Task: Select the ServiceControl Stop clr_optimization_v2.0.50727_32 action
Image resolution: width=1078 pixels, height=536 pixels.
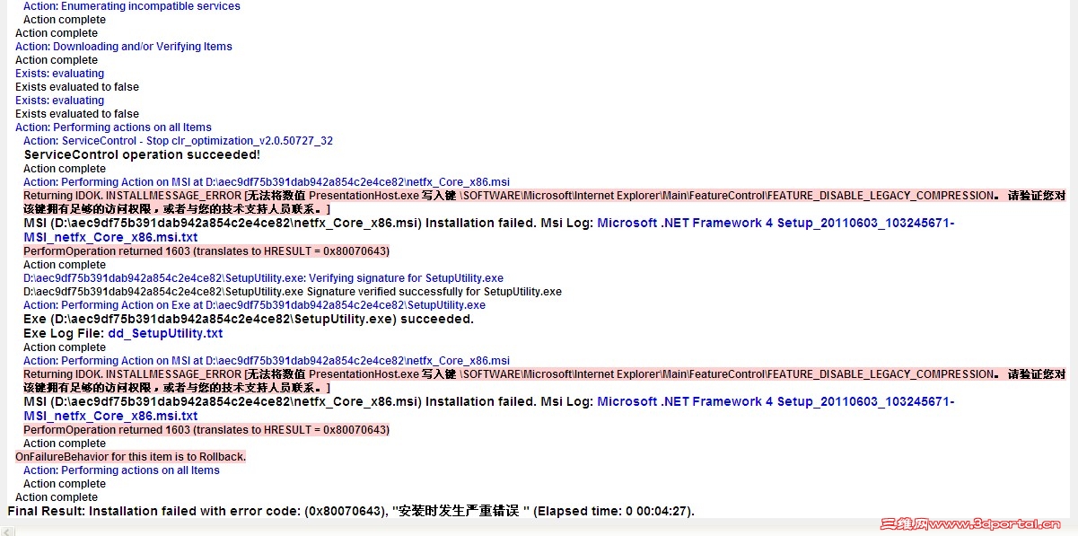Action: coord(178,141)
